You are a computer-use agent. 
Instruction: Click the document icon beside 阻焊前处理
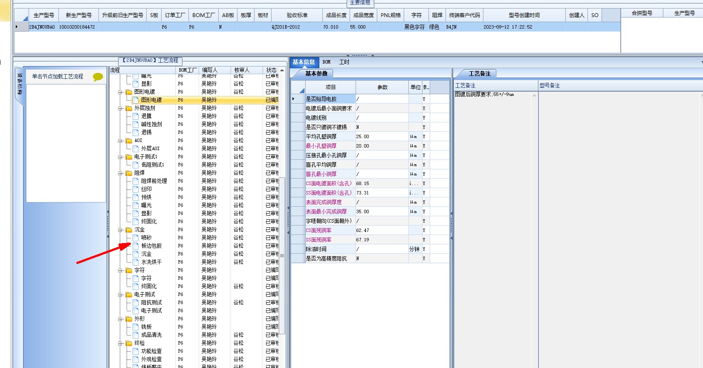pyautogui.click(x=136, y=181)
